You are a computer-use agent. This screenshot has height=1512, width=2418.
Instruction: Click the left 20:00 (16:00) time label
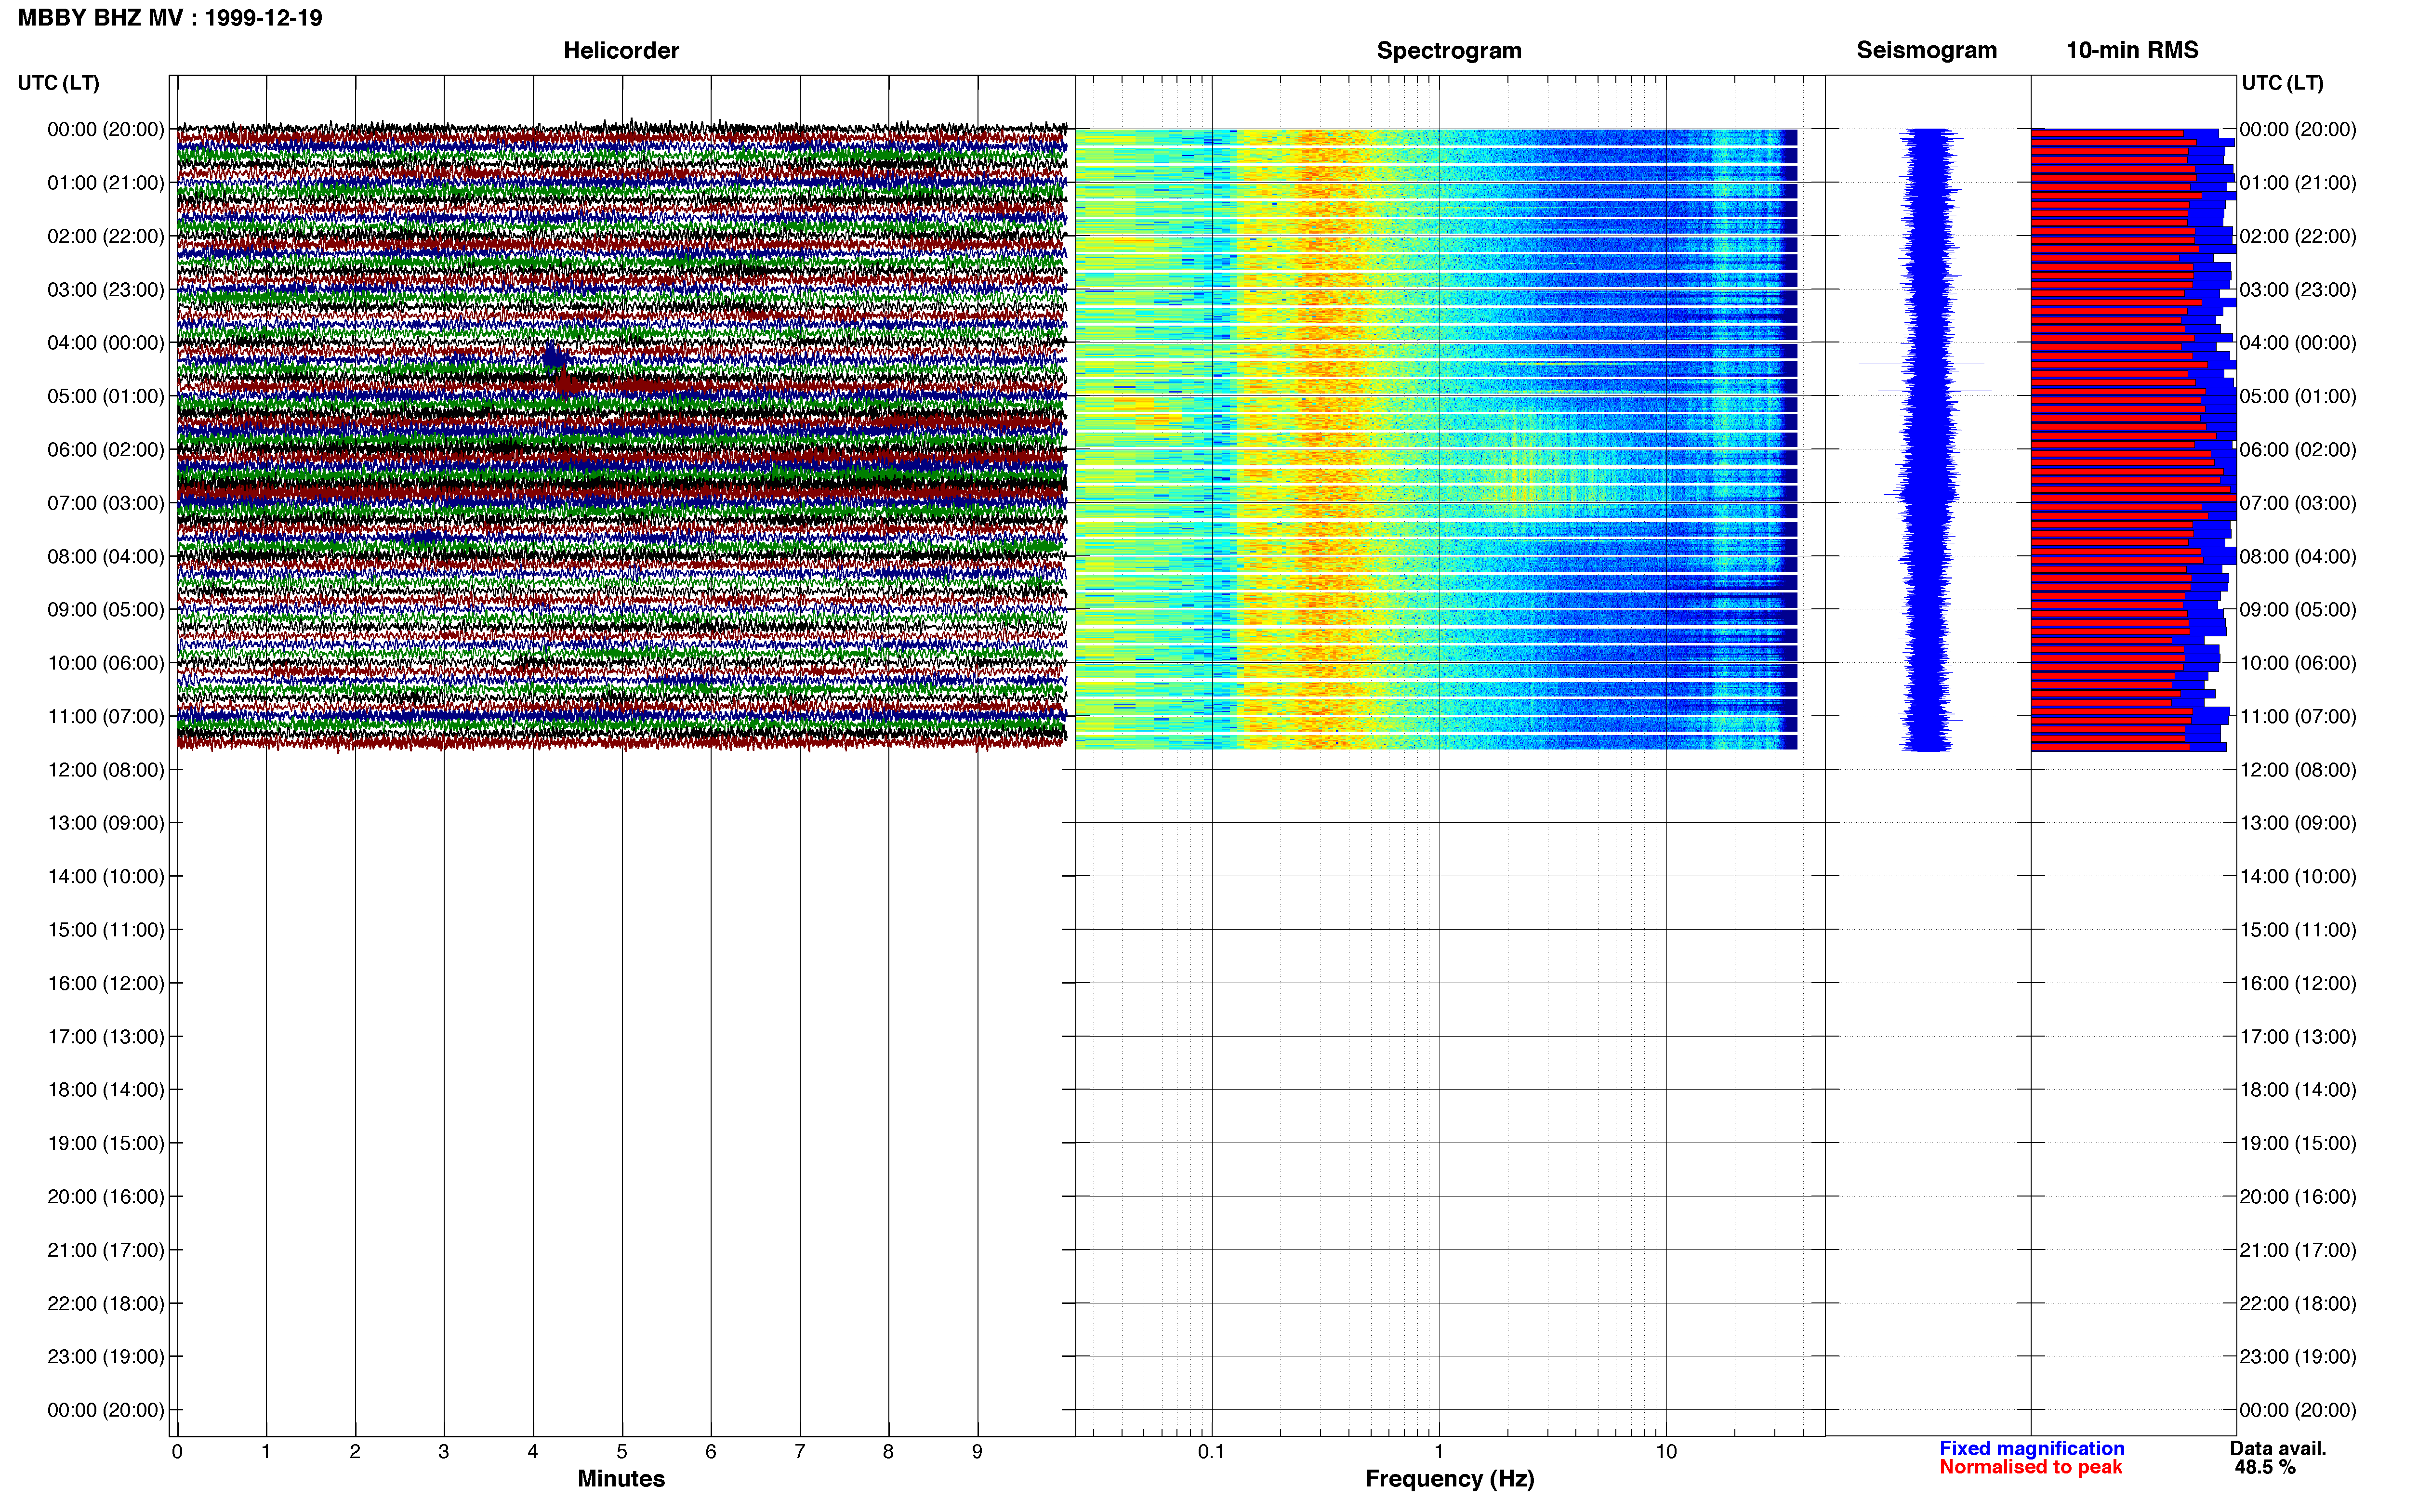(106, 1197)
